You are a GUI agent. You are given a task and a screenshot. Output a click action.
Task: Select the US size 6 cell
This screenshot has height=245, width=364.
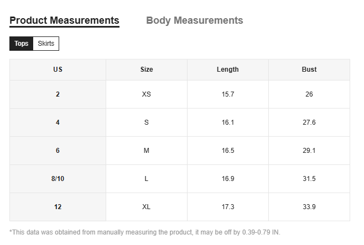point(58,151)
